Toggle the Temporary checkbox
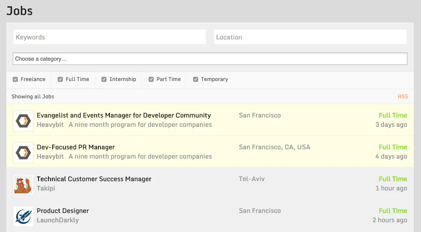The width and height of the screenshot is (421, 232). [x=196, y=79]
